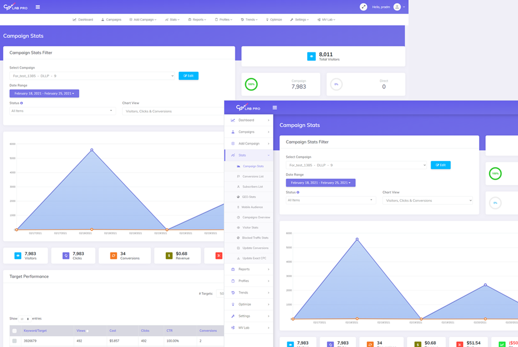
Task: Open GEO-Stats in the sidebar submenu
Action: pos(249,197)
